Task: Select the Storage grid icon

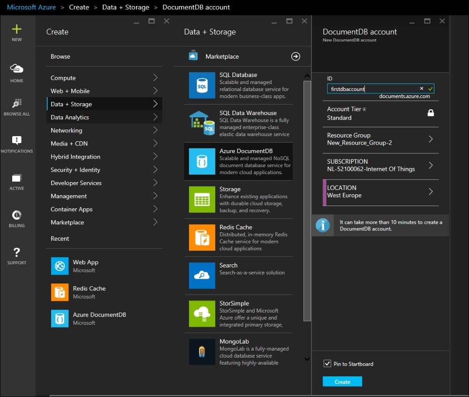Action: pos(202,199)
